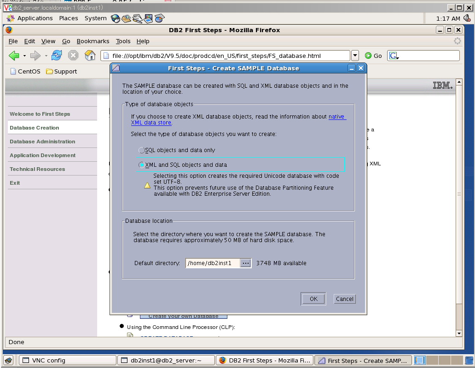
Task: Click the First Steps dialog title icon
Action: 116,68
